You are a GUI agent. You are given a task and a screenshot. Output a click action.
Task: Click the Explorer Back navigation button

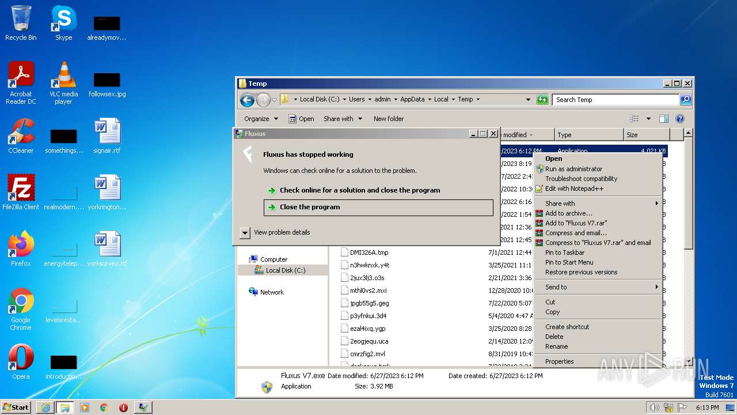coord(248,100)
